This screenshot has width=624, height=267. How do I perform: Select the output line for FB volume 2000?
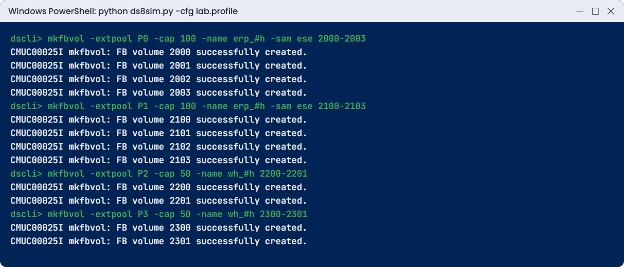[x=159, y=52]
